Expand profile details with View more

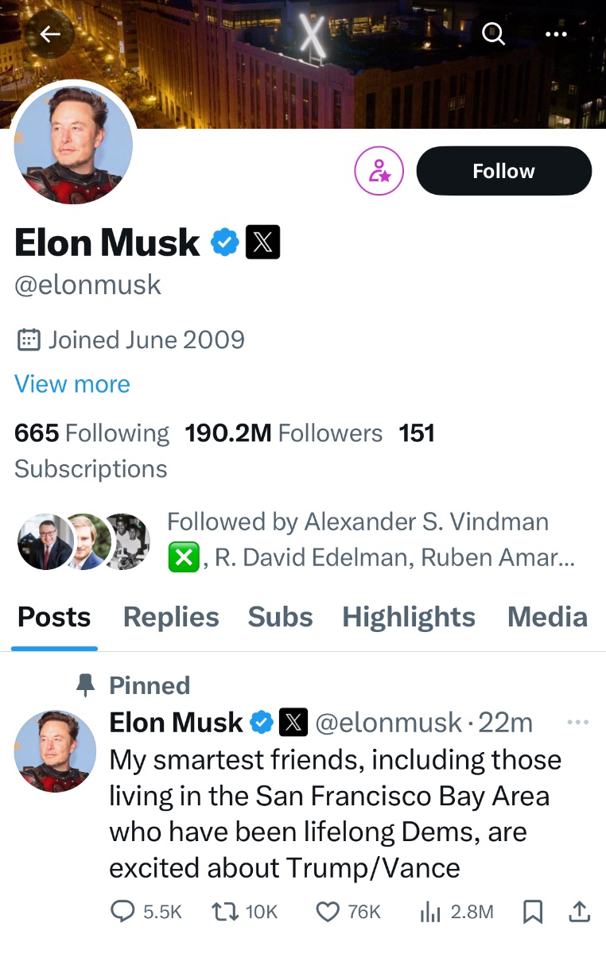72,384
